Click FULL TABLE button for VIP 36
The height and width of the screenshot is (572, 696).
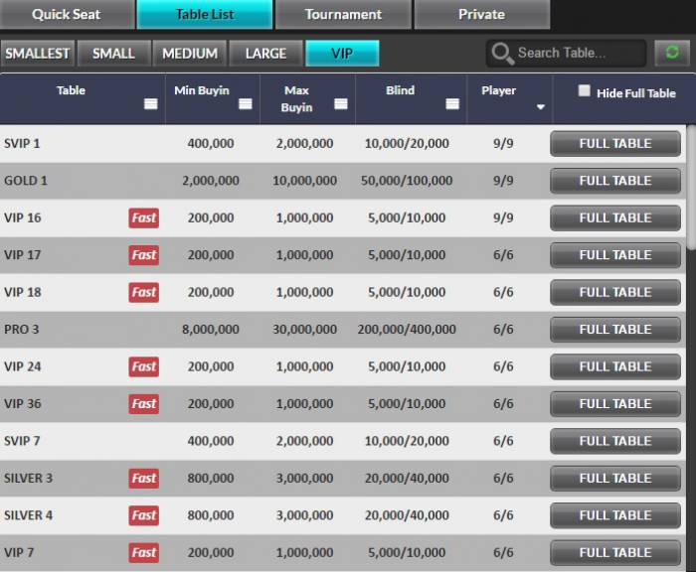(615, 404)
